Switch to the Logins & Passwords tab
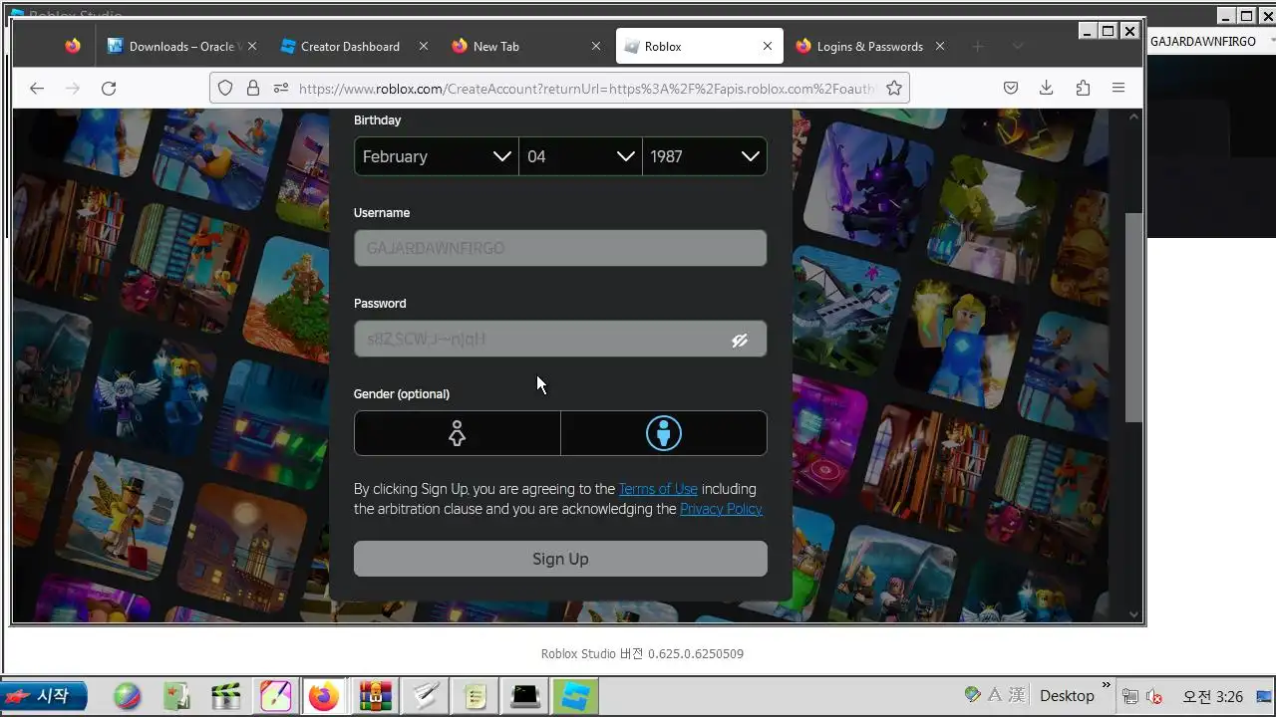 tap(869, 46)
